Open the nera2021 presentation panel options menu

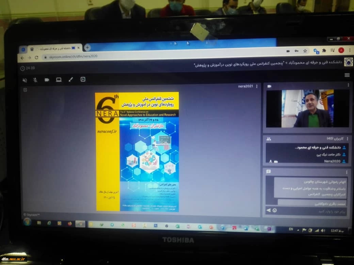pyautogui.click(x=257, y=86)
